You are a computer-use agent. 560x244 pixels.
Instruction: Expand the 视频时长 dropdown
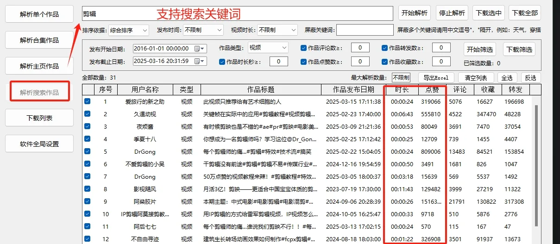[x=293, y=30]
